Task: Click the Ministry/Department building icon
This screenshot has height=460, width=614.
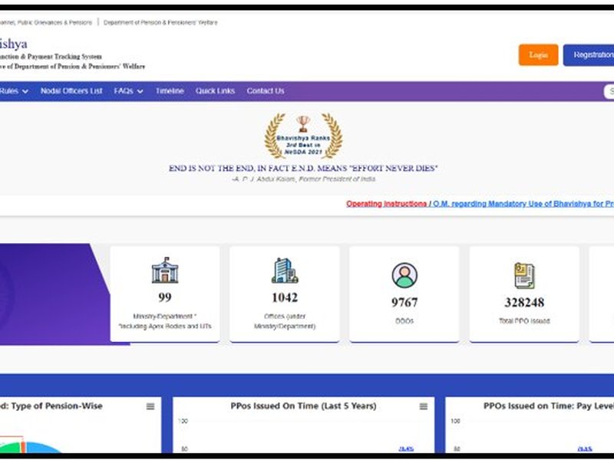Action: click(165, 271)
